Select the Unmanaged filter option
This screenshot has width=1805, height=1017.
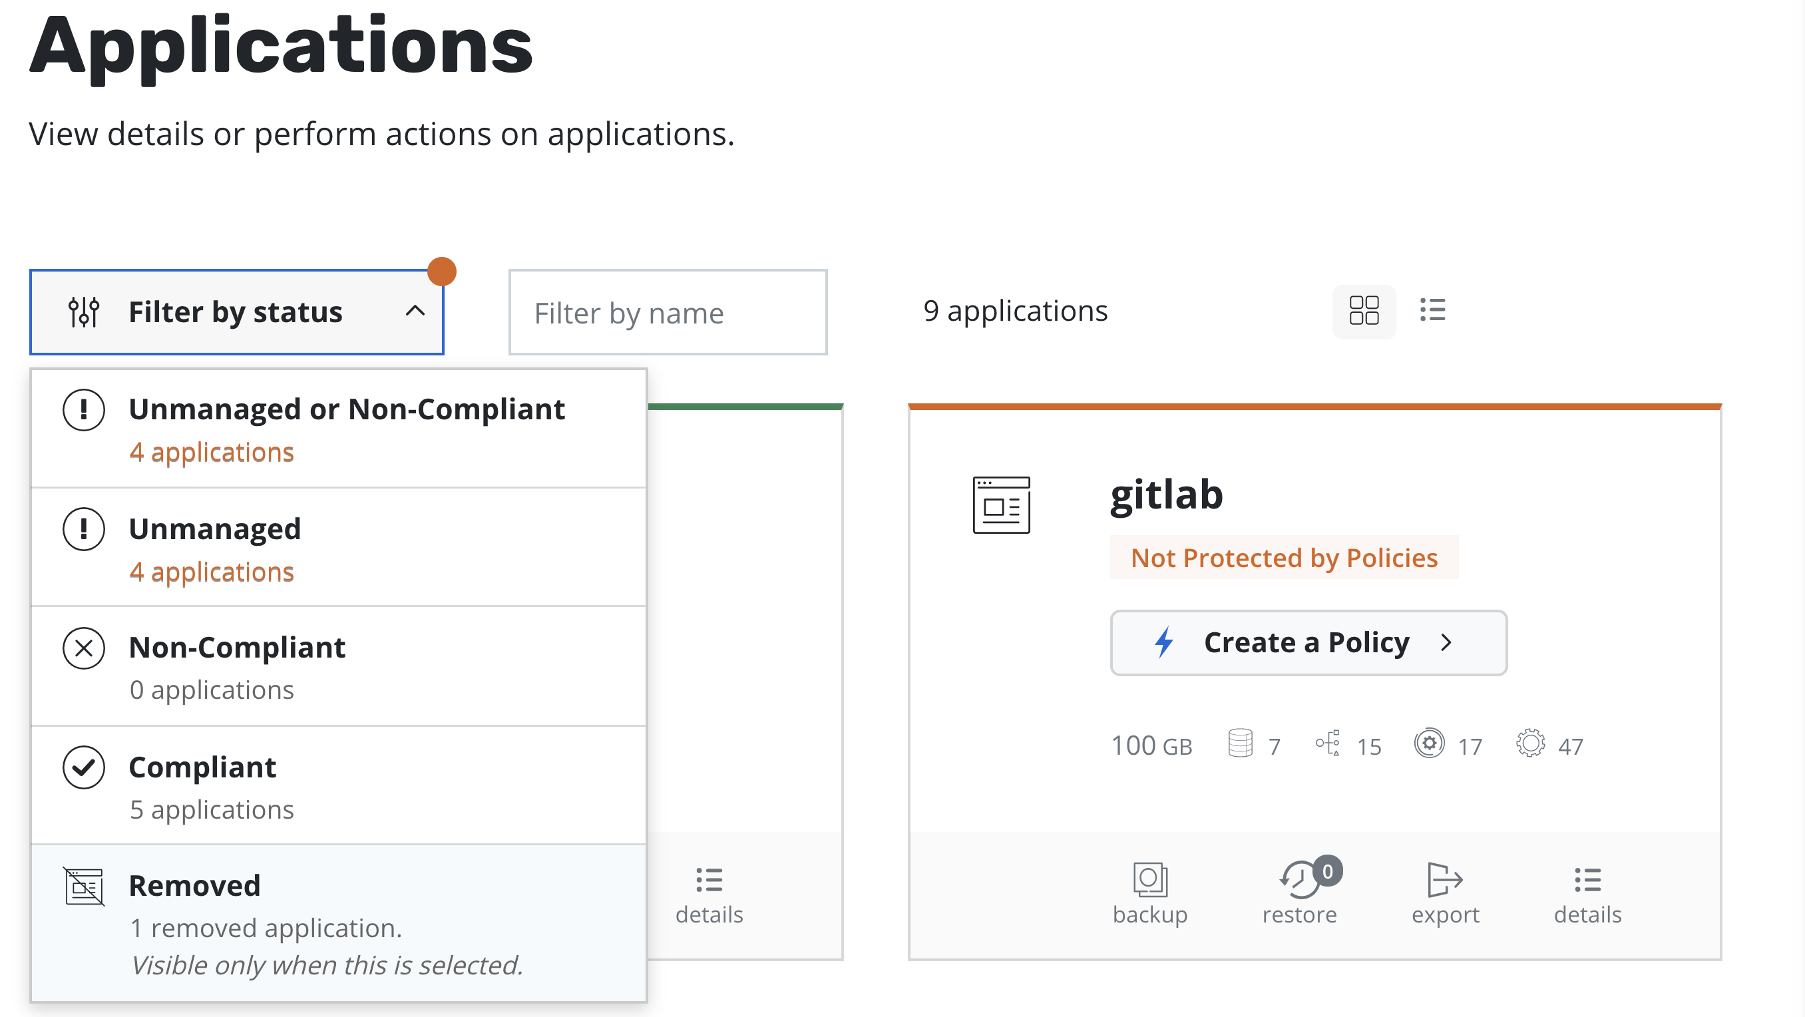coord(338,548)
